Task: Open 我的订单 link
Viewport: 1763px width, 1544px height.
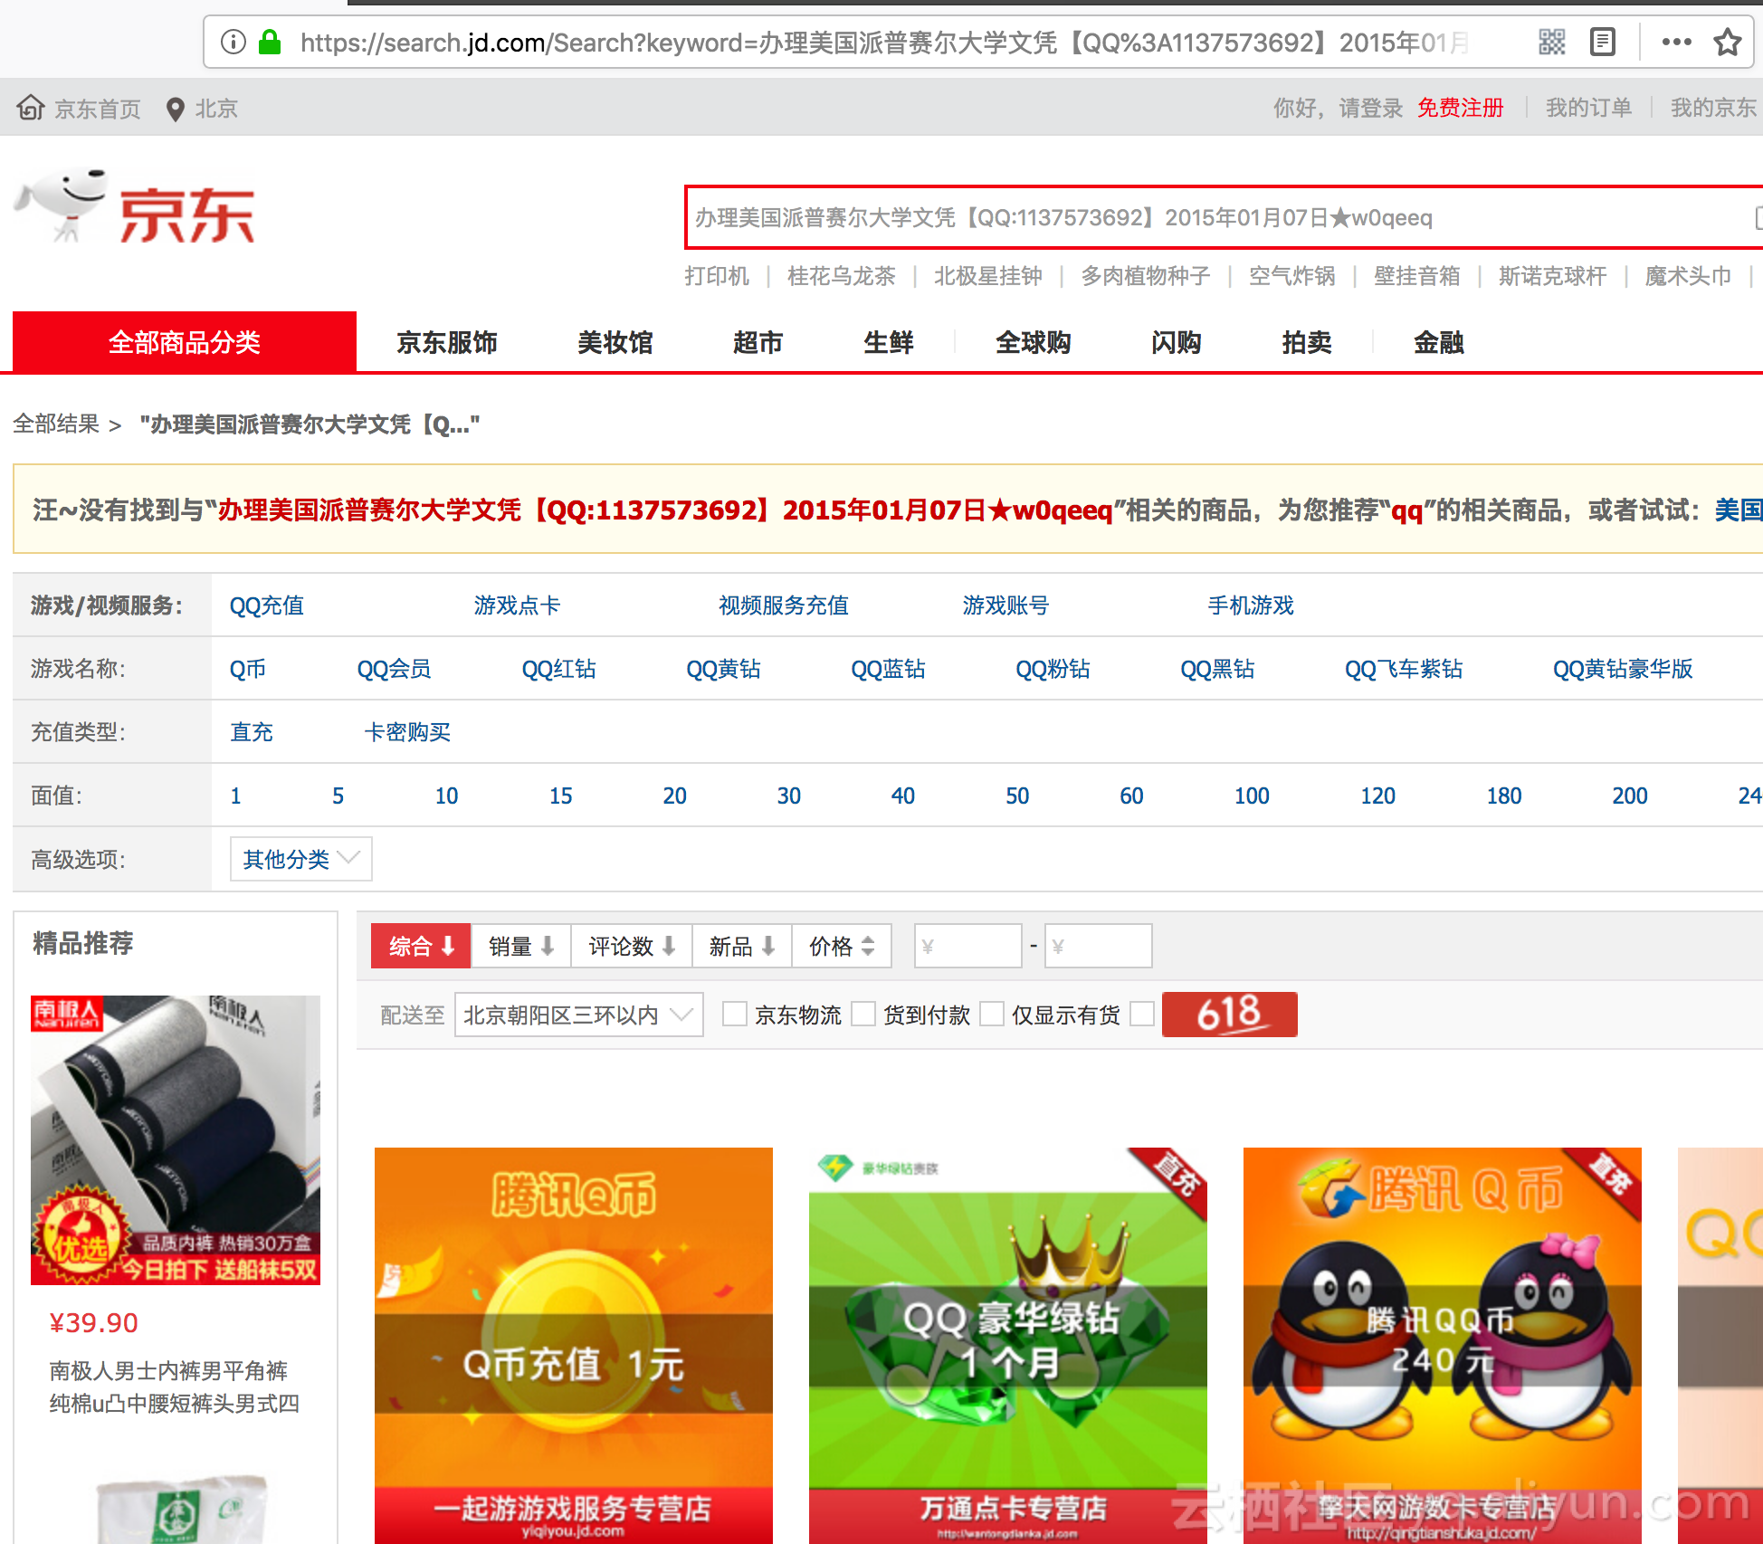Action: [x=1588, y=108]
